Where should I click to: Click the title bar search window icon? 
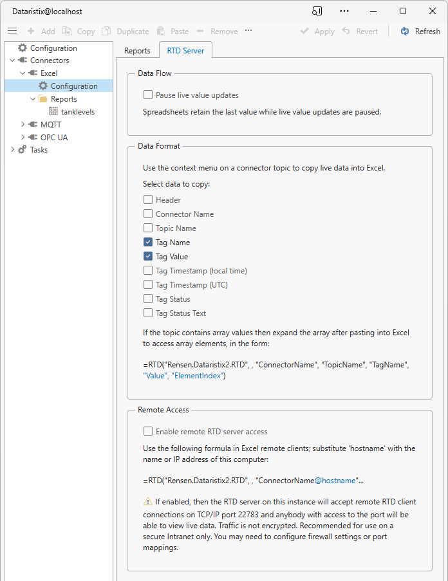(x=317, y=11)
